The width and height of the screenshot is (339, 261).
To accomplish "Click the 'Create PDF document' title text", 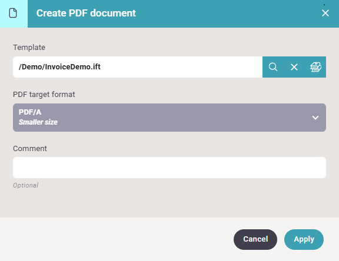I will [86, 13].
